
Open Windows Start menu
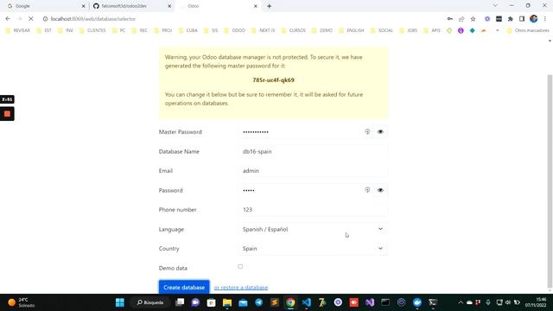point(120,302)
